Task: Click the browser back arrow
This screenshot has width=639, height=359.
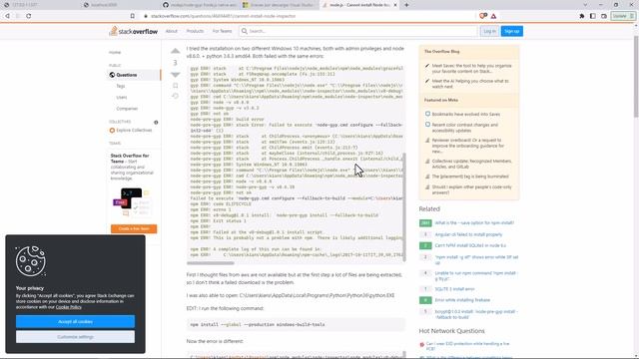Action: tap(7, 16)
